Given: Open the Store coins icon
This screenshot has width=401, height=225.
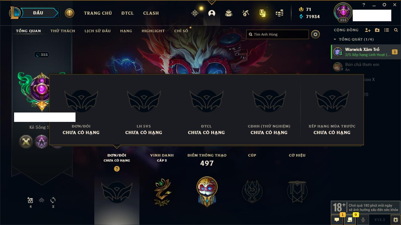Looking at the screenshot, I should click(x=279, y=13).
